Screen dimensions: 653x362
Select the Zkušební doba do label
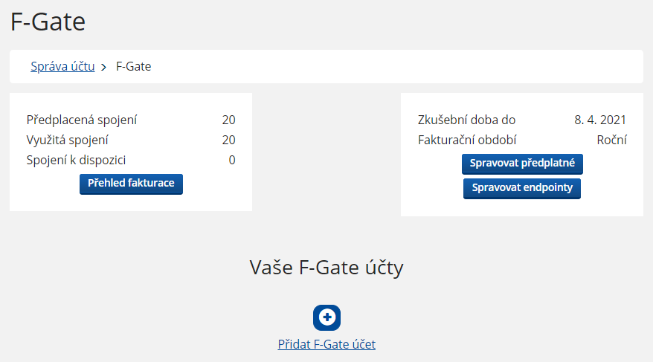point(466,120)
